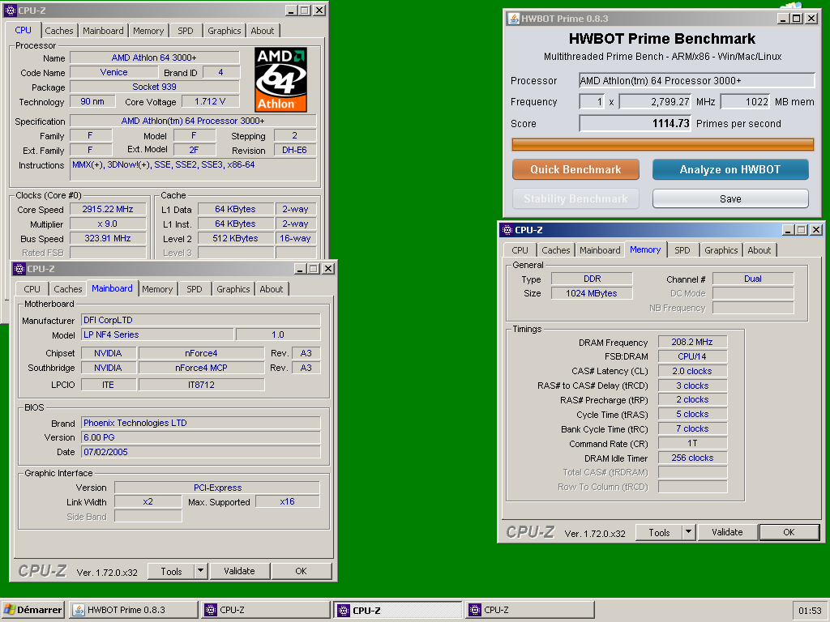Click the 1022 MB mem field
Image resolution: width=830 pixels, height=622 pixels.
tap(746, 101)
